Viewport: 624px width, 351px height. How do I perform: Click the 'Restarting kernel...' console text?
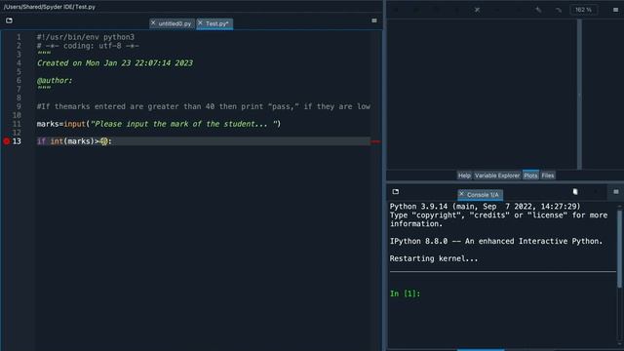tap(434, 258)
